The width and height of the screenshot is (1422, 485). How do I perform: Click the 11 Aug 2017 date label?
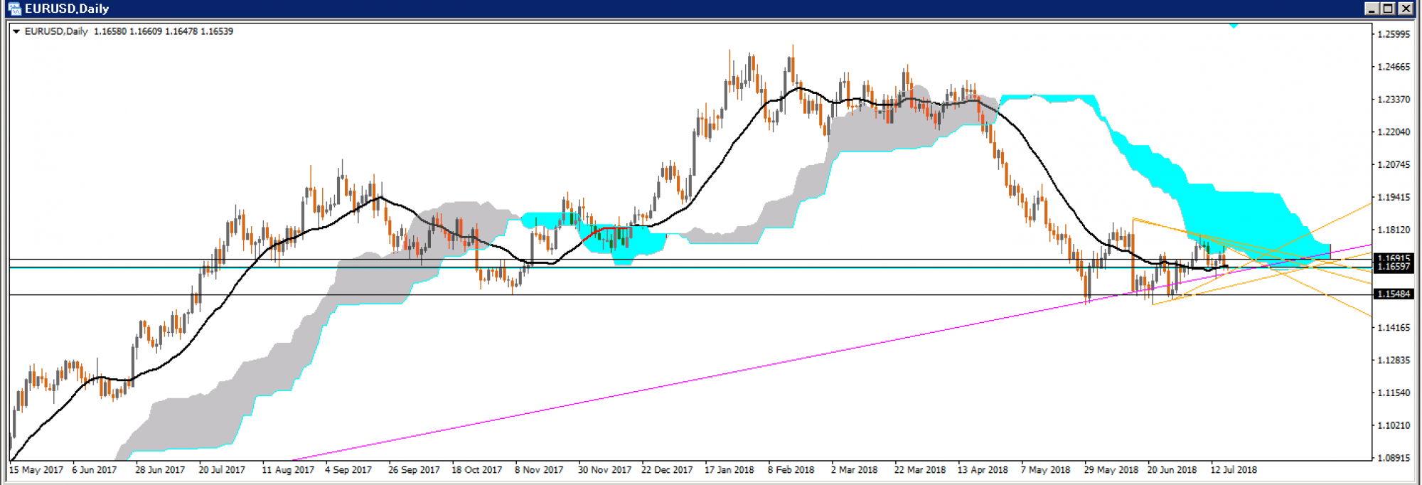pyautogui.click(x=288, y=470)
